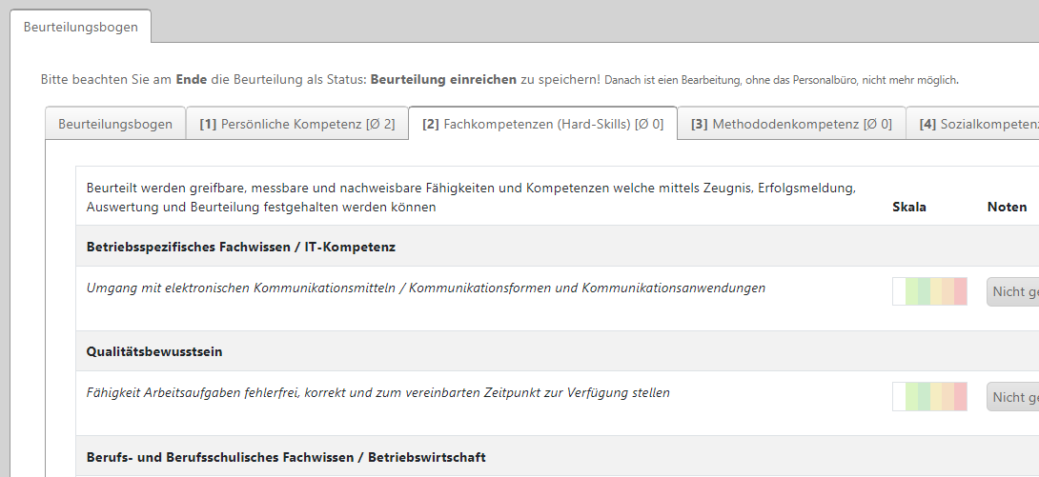Select the red scale swatch for IT-Kompetenz
Image resolution: width=1039 pixels, height=477 pixels.
(x=961, y=291)
